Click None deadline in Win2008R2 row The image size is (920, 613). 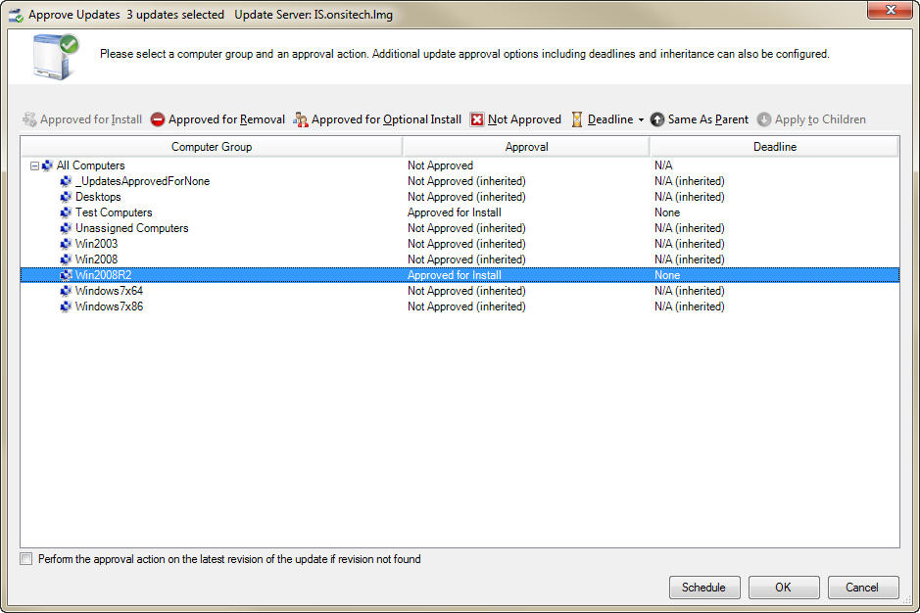pyautogui.click(x=667, y=275)
